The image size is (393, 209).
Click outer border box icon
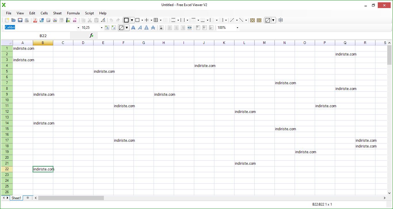[138, 20]
